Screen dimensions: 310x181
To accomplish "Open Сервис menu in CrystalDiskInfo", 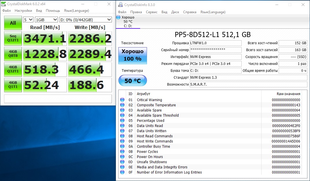I will tap(152, 12).
